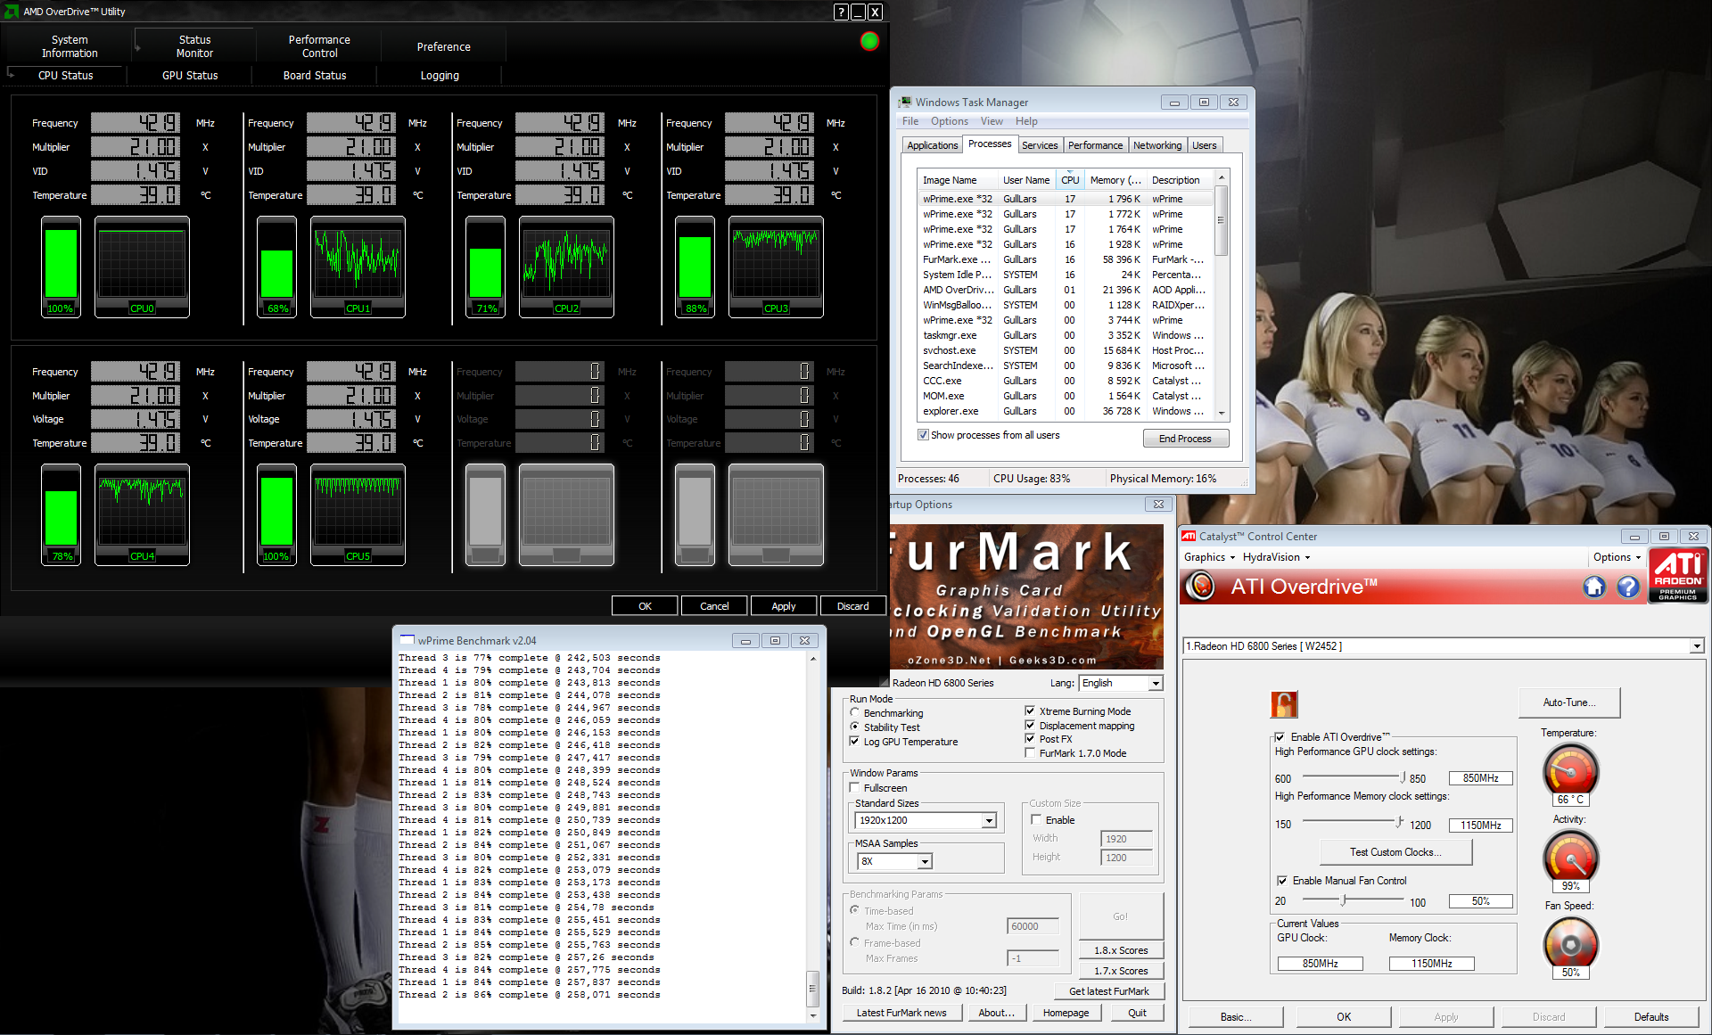This screenshot has width=1712, height=1035.
Task: Click the GPU clock slider handle
Action: (1403, 777)
